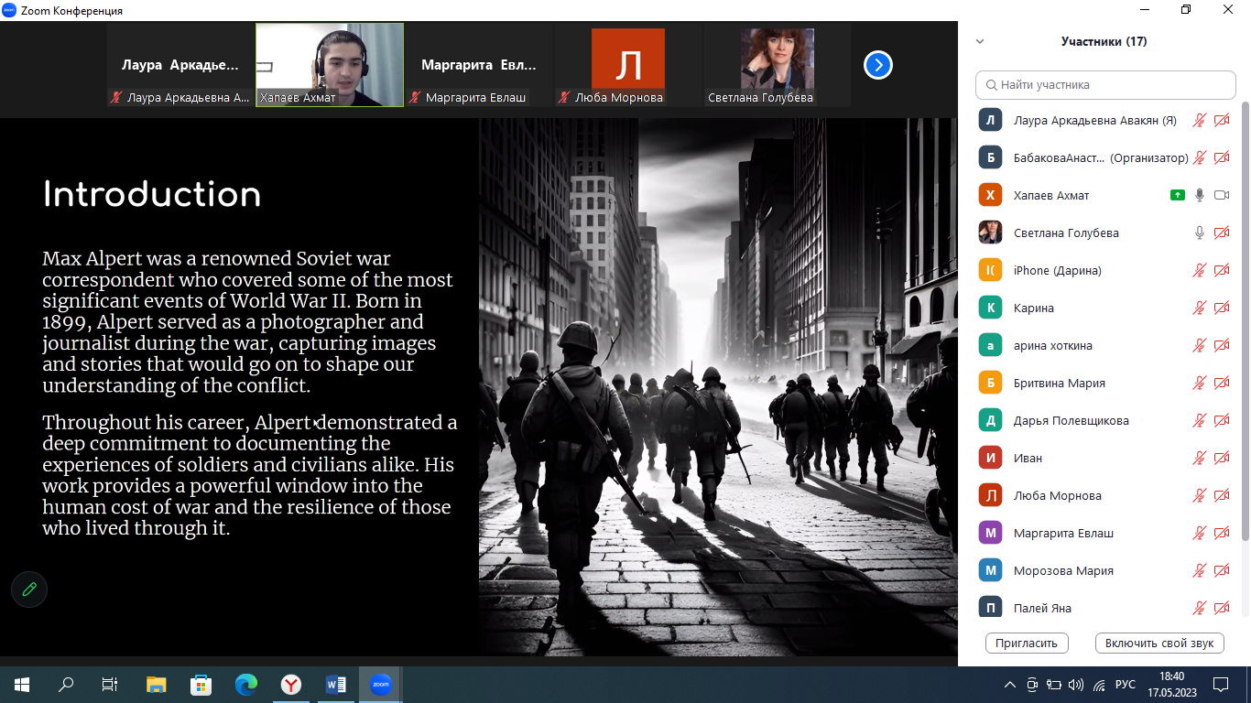Image resolution: width=1251 pixels, height=703 pixels.
Task: Toggle the disabled camera icon for Иван
Action: [1221, 458]
